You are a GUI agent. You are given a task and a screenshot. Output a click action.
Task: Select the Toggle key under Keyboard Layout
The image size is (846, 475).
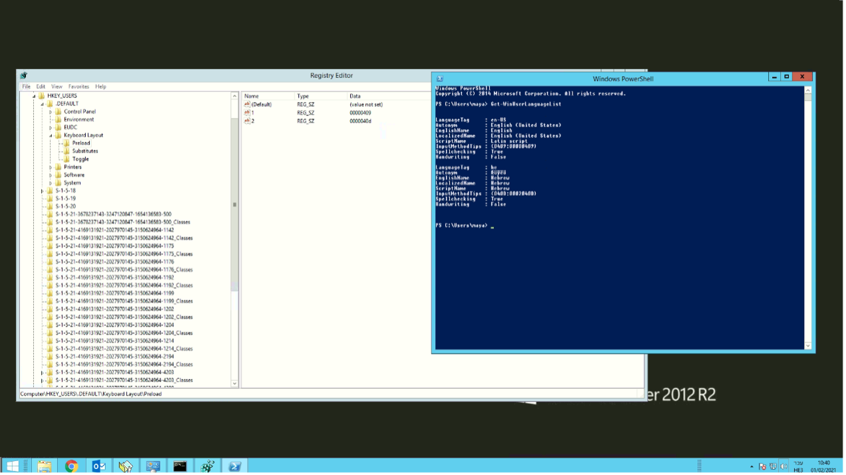(x=81, y=159)
